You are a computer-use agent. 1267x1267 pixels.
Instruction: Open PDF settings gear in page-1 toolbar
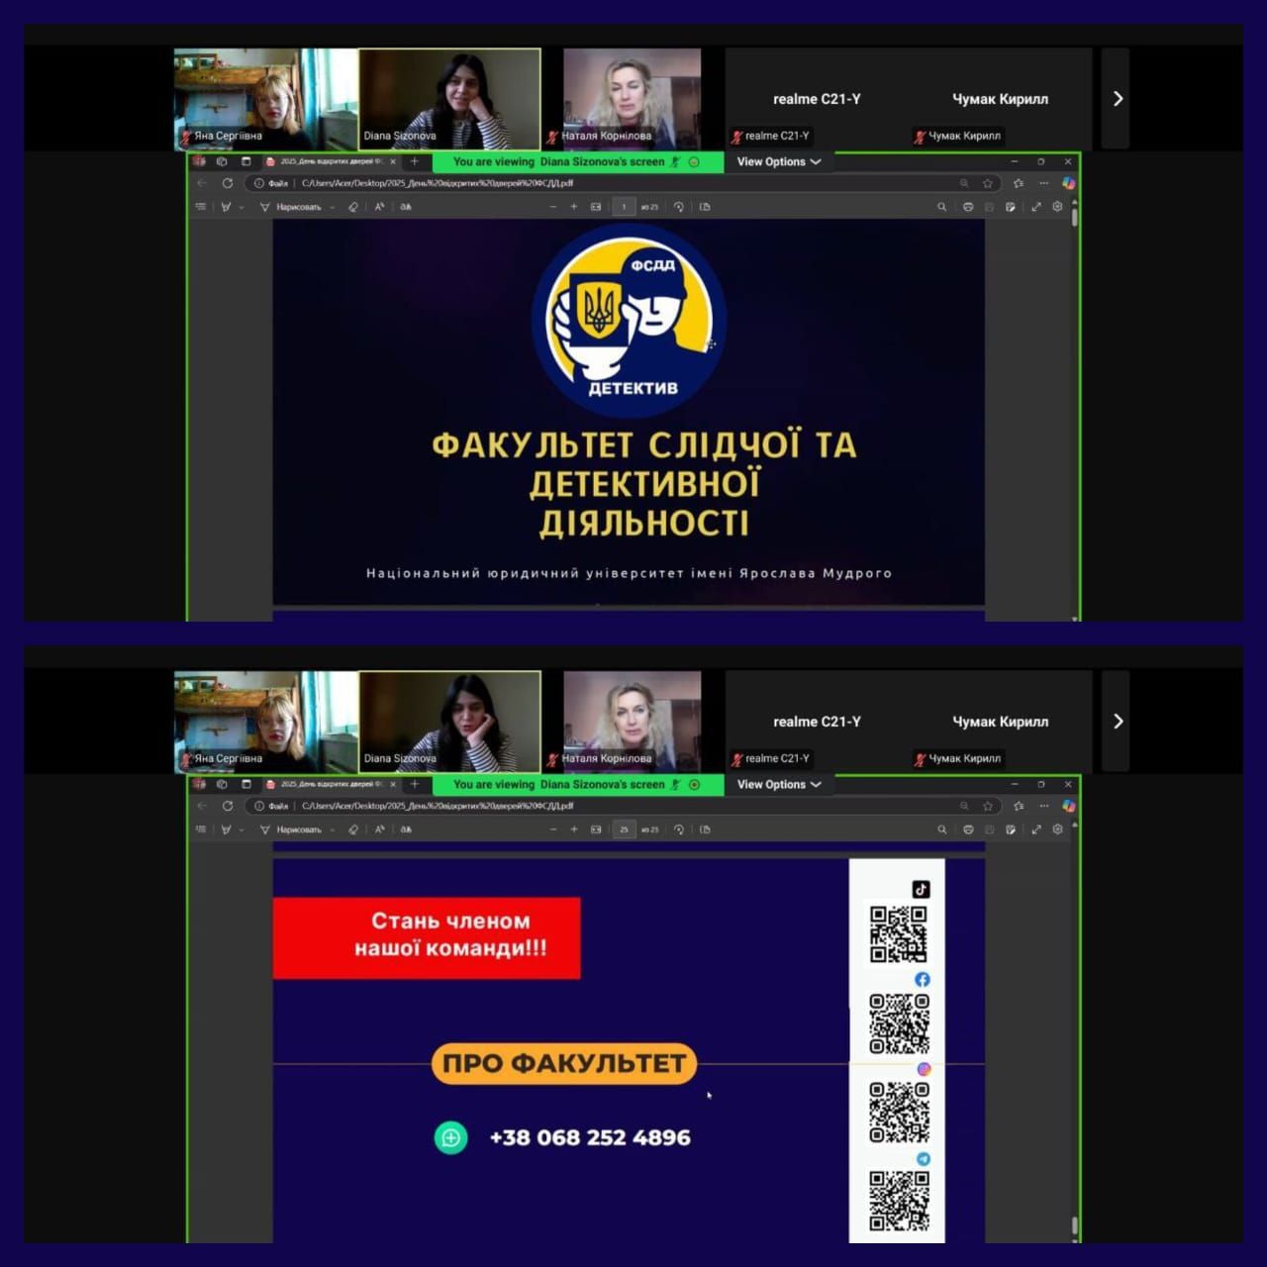[x=1057, y=207]
